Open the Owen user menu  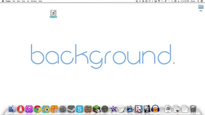193,1
